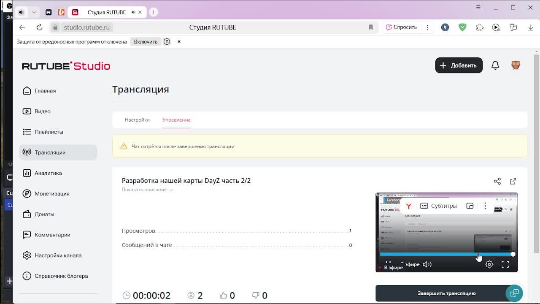Expand Показать описание
This screenshot has width=540, height=304.
pyautogui.click(x=147, y=190)
